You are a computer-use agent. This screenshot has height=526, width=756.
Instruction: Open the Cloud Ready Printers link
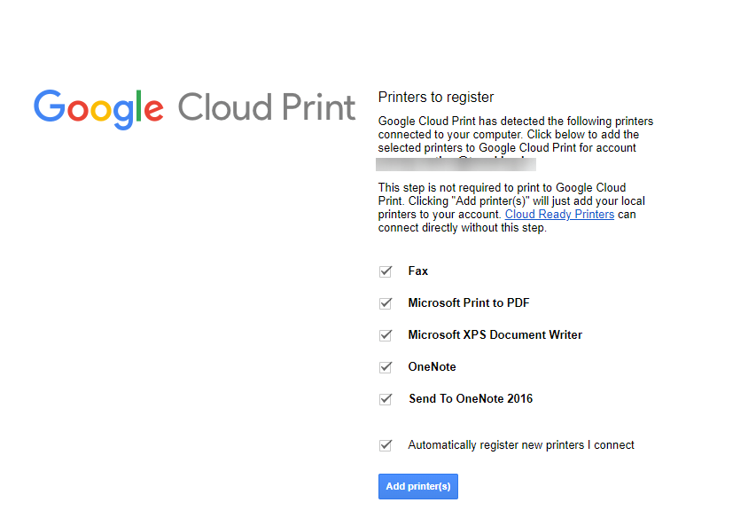tap(559, 214)
